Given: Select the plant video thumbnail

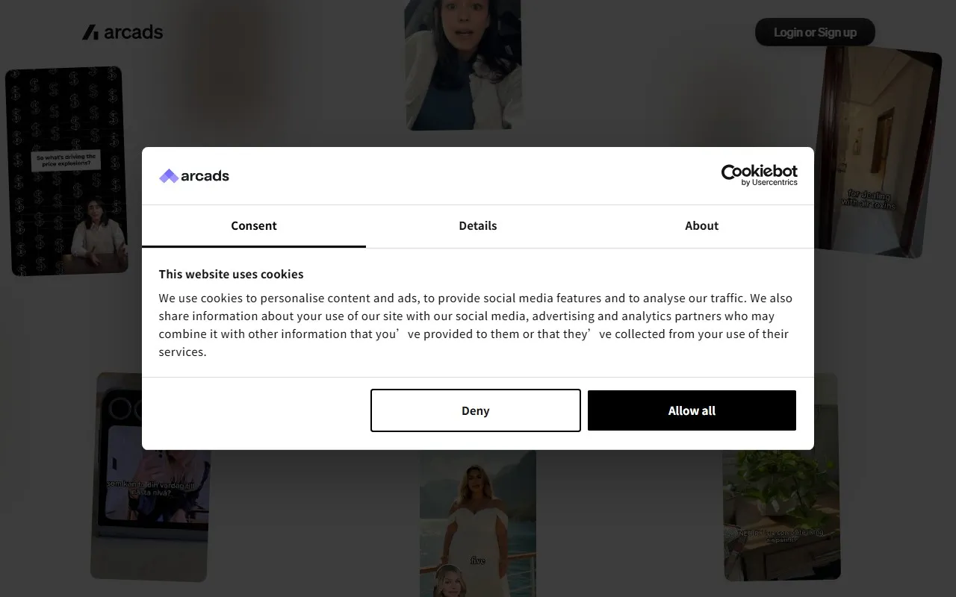Looking at the screenshot, I should pyautogui.click(x=782, y=515).
